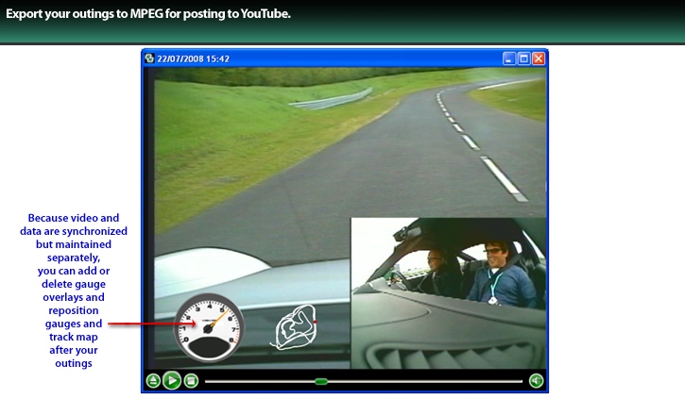Select the track map overlay
Viewport: 685px width, 399px height.
click(293, 329)
